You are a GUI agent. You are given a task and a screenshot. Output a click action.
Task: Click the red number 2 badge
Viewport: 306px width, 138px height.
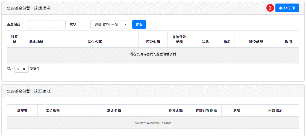pyautogui.click(x=270, y=8)
